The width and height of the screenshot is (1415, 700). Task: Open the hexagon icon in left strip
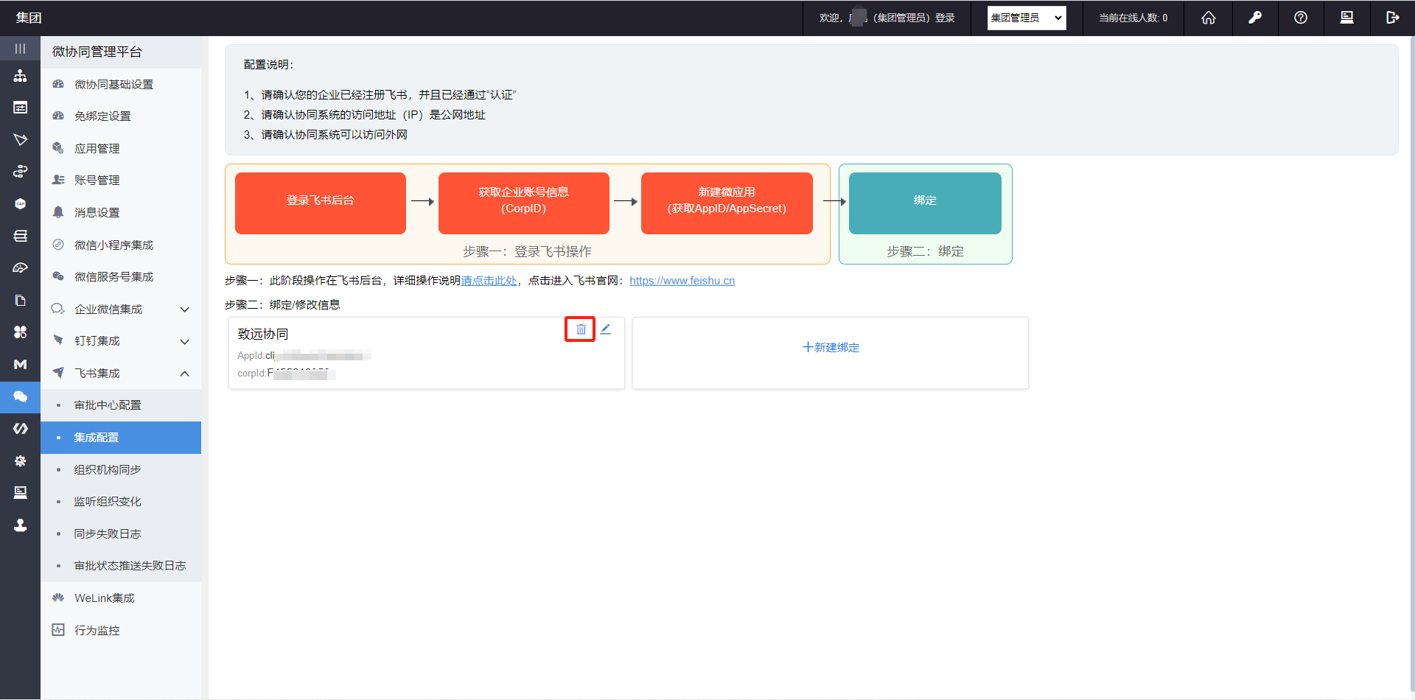point(20,204)
